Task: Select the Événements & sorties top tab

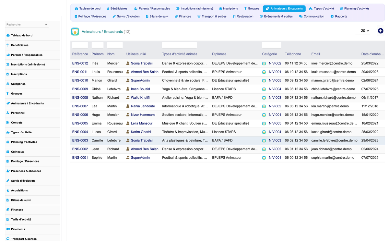Action: (x=276, y=16)
